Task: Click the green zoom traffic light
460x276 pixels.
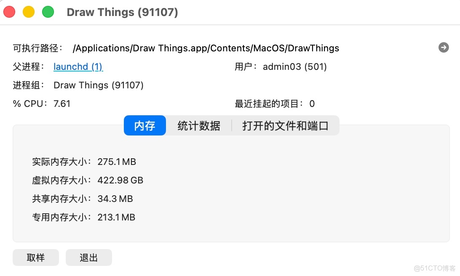Action: click(x=48, y=12)
